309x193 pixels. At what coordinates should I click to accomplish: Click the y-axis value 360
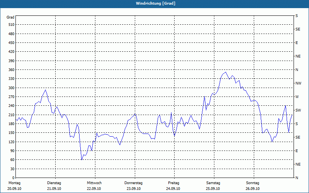point(12,70)
